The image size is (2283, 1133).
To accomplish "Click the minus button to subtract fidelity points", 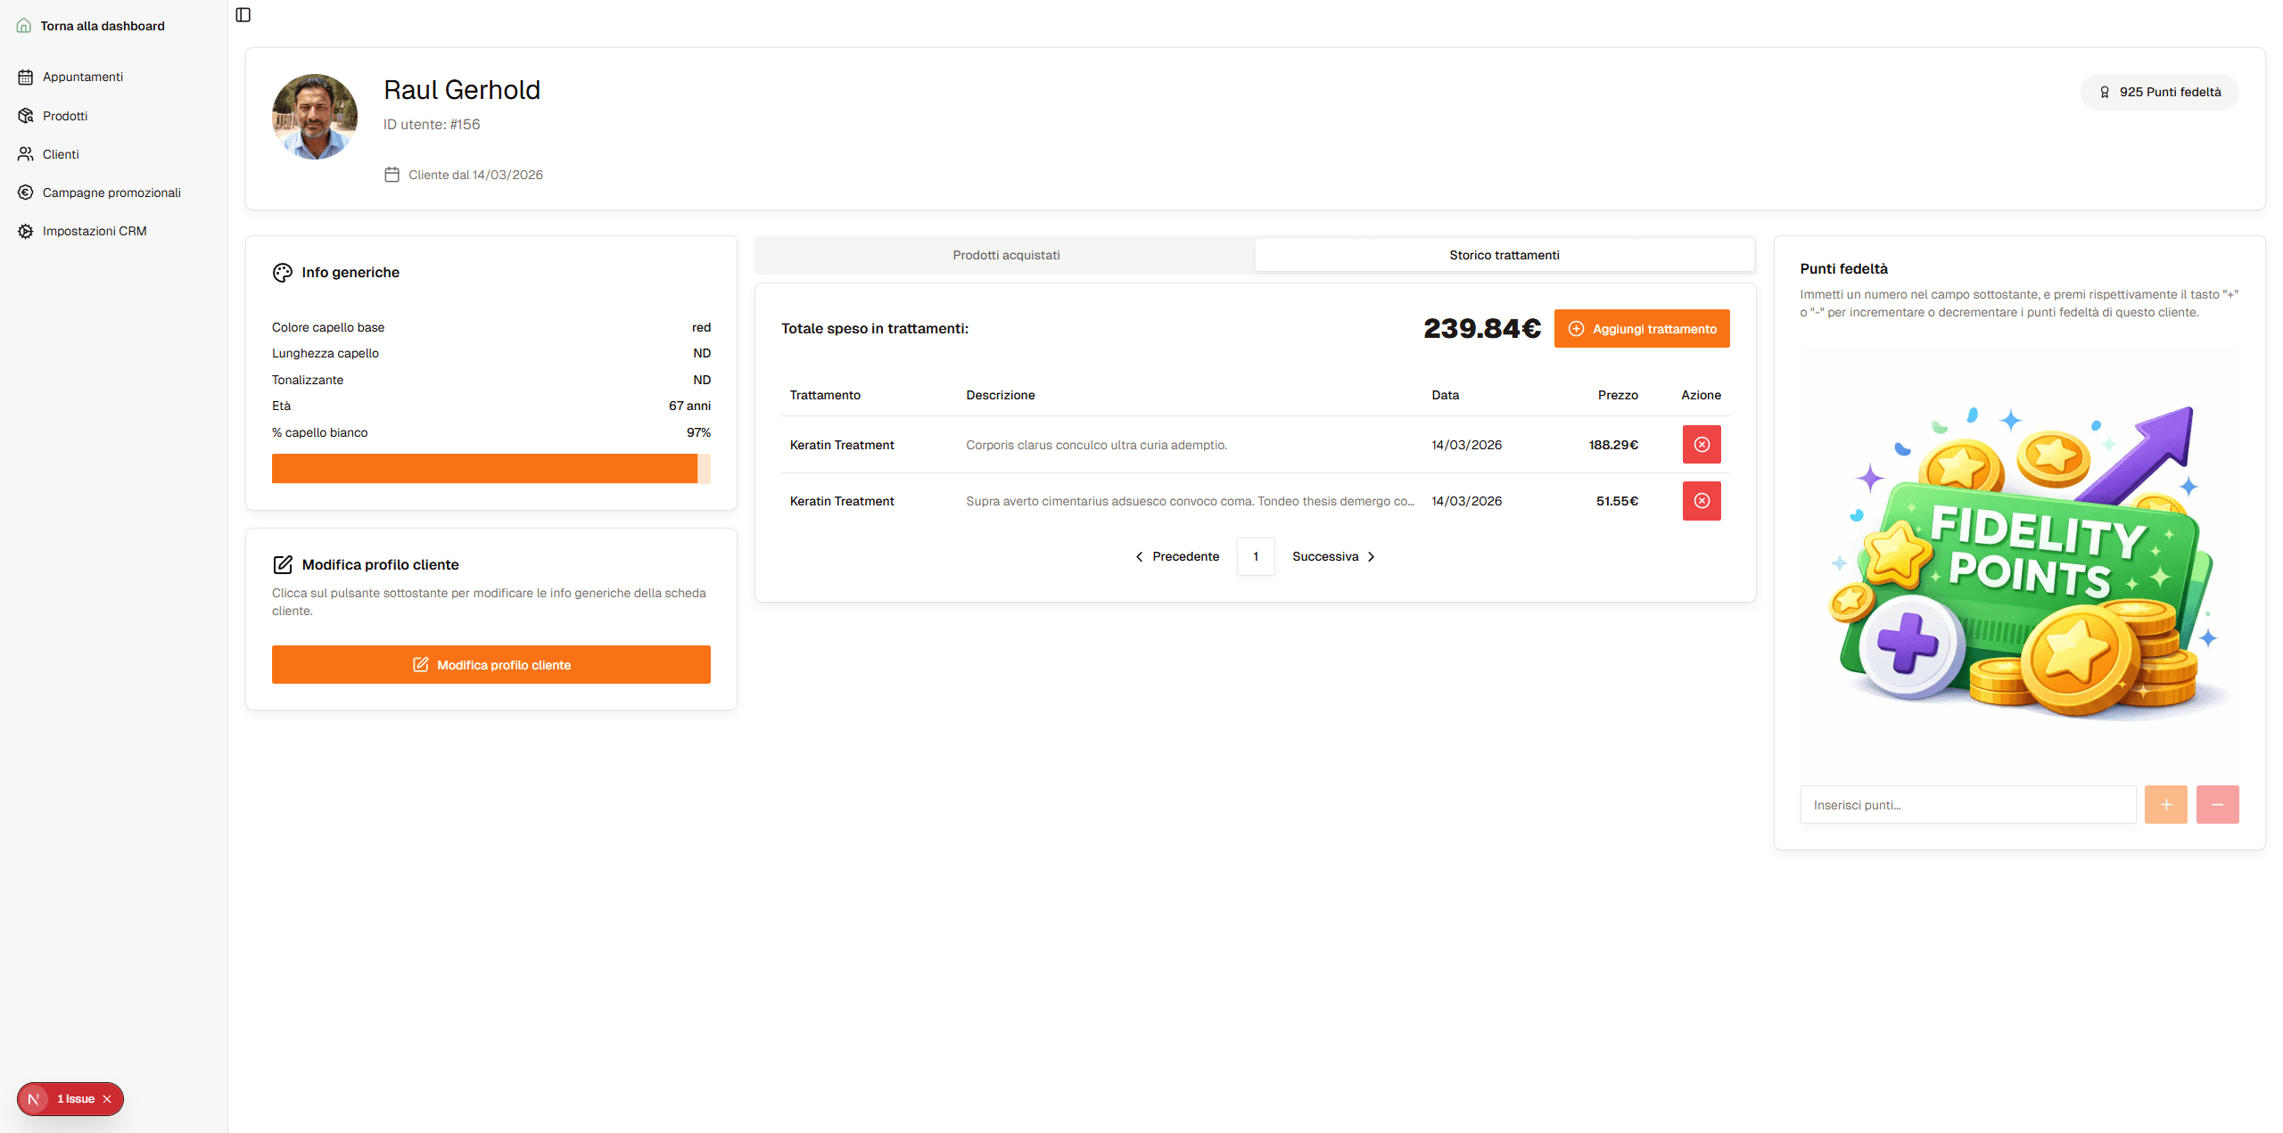I will [x=2218, y=804].
